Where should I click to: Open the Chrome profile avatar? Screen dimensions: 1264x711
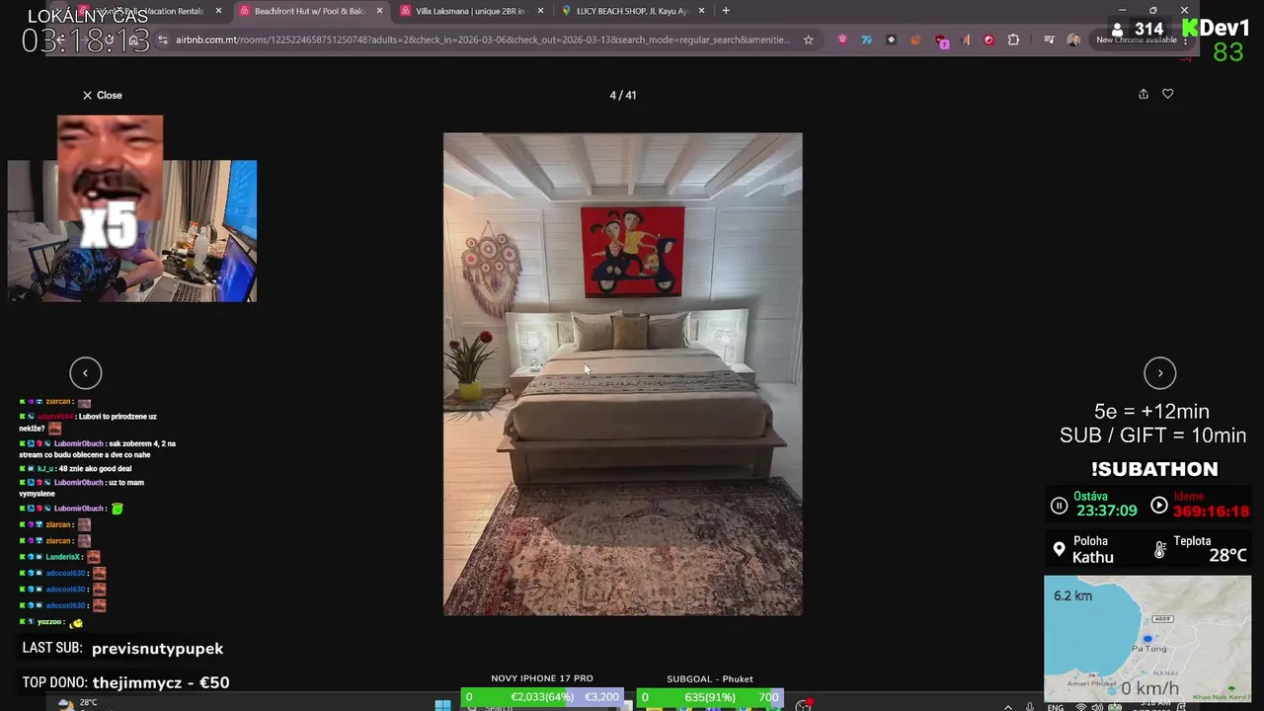(1073, 40)
